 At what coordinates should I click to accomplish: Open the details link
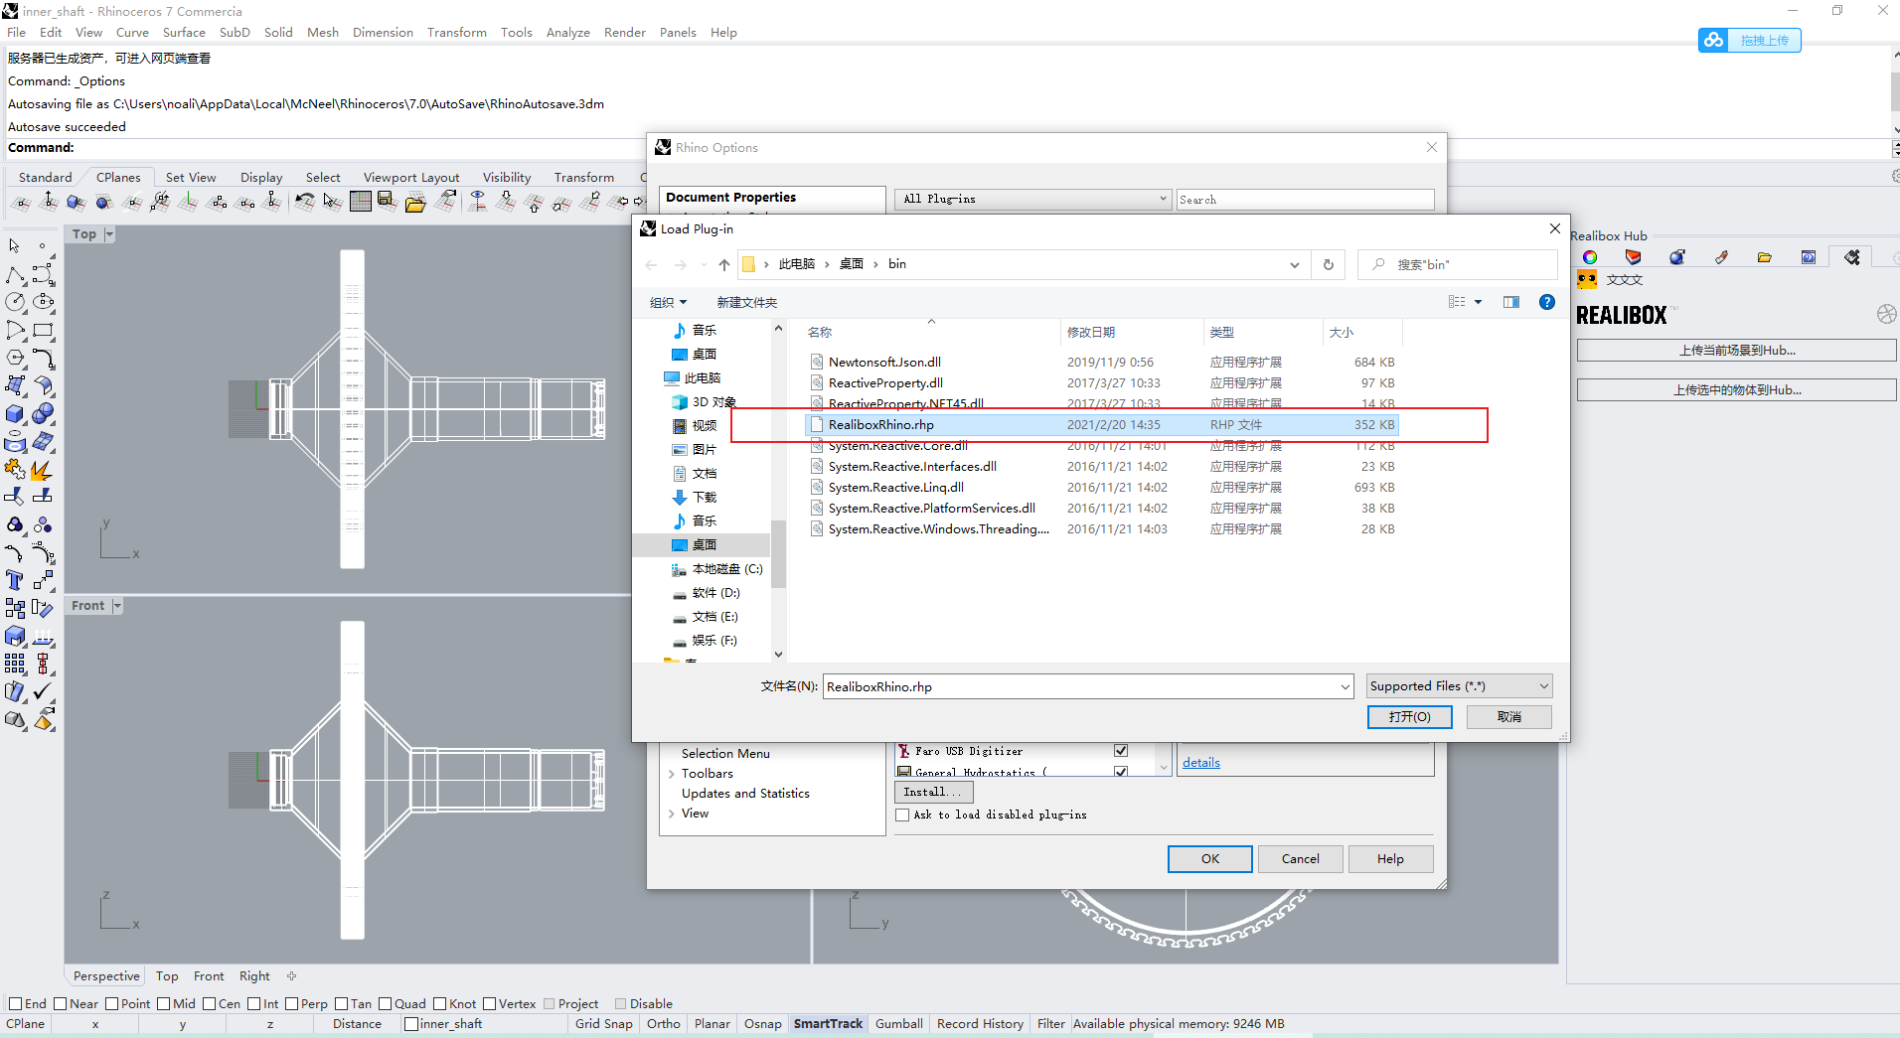(1201, 763)
